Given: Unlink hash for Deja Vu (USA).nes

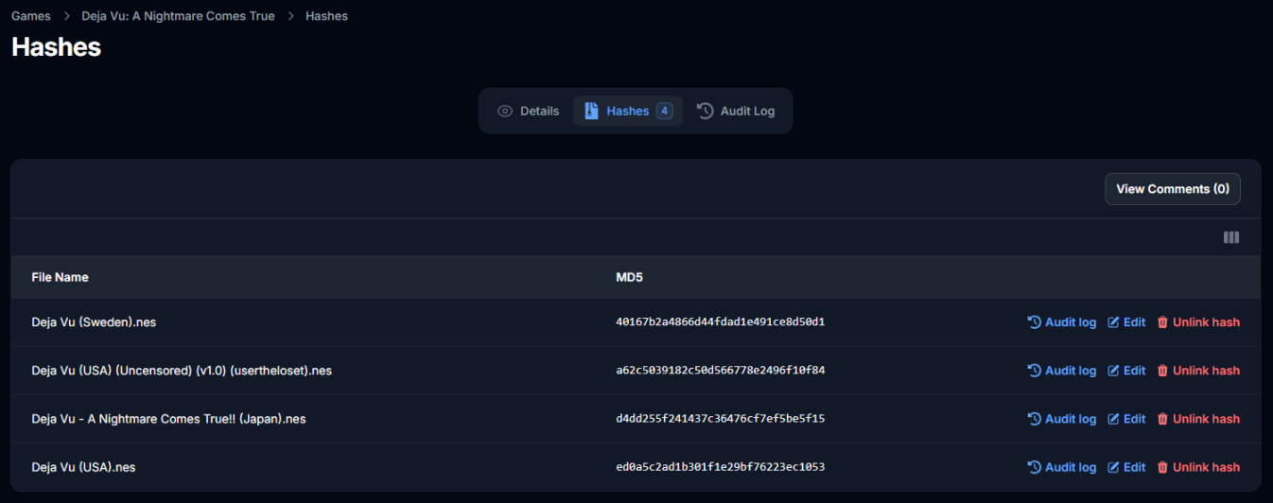Looking at the screenshot, I should click(x=1198, y=467).
